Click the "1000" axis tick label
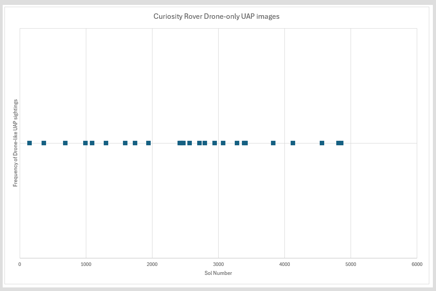The width and height of the screenshot is (436, 291). click(86, 264)
